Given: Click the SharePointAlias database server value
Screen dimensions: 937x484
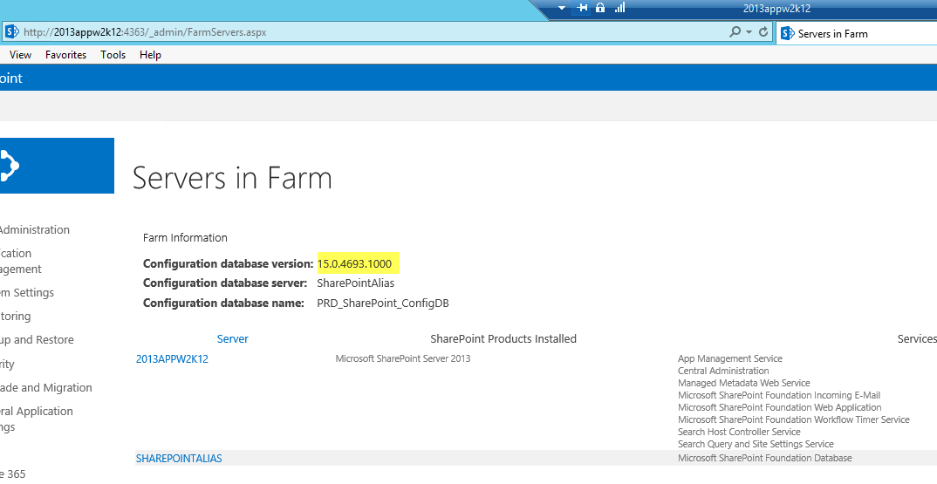Looking at the screenshot, I should point(356,283).
